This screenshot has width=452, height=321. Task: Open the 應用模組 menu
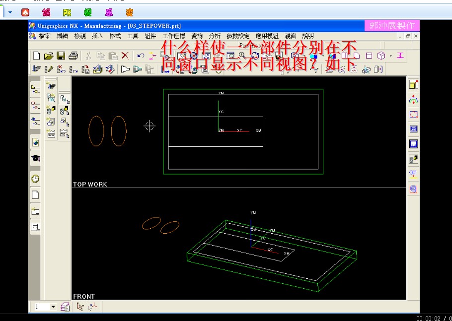point(267,36)
